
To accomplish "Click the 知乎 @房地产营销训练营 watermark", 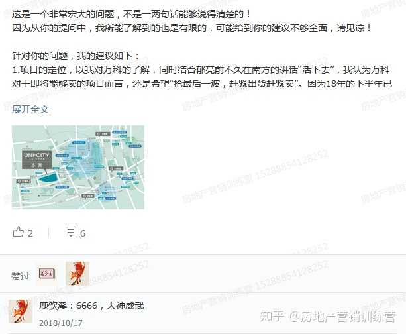I will pyautogui.click(x=328, y=317).
